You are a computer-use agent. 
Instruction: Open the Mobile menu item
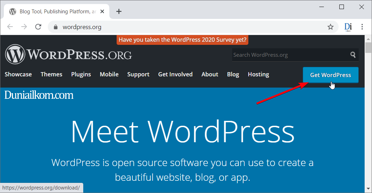tap(109, 74)
